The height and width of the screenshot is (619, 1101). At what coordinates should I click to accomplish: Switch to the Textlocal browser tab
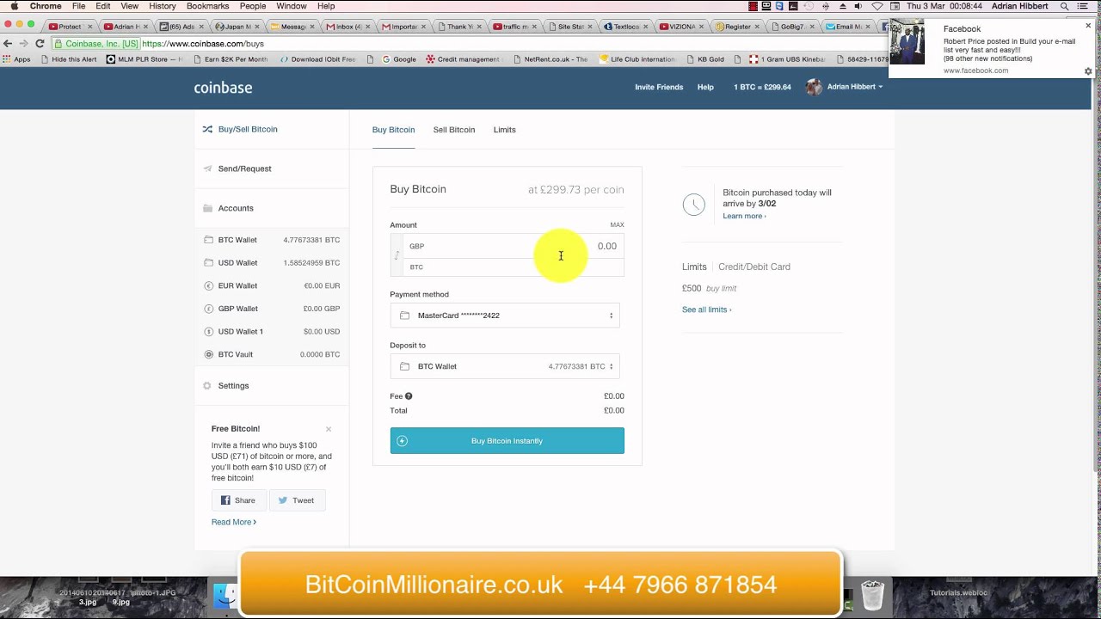628,27
